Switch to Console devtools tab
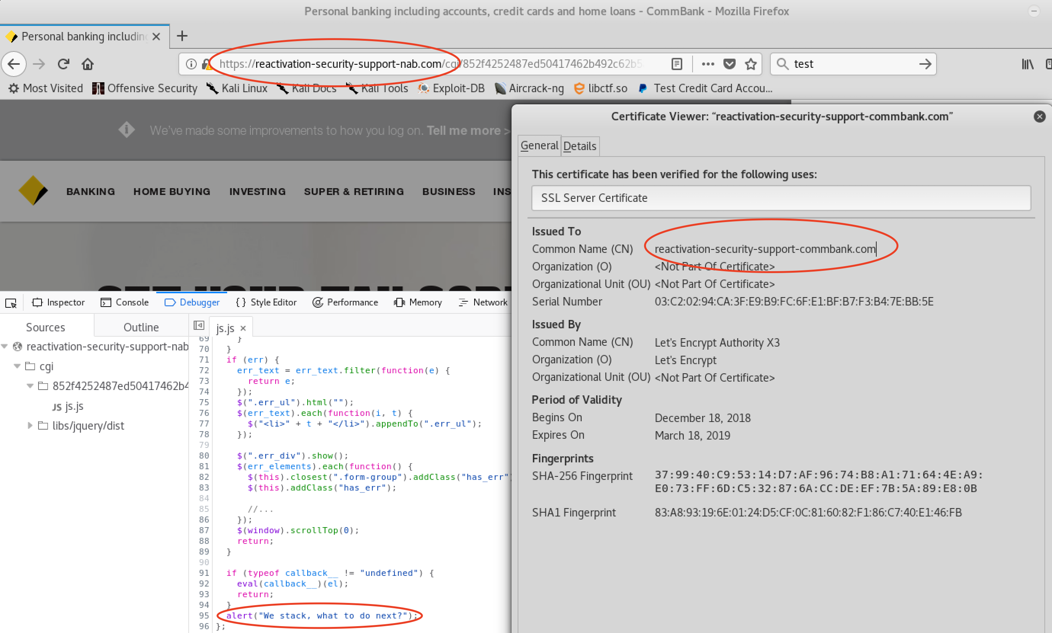This screenshot has height=633, width=1052. coord(124,302)
